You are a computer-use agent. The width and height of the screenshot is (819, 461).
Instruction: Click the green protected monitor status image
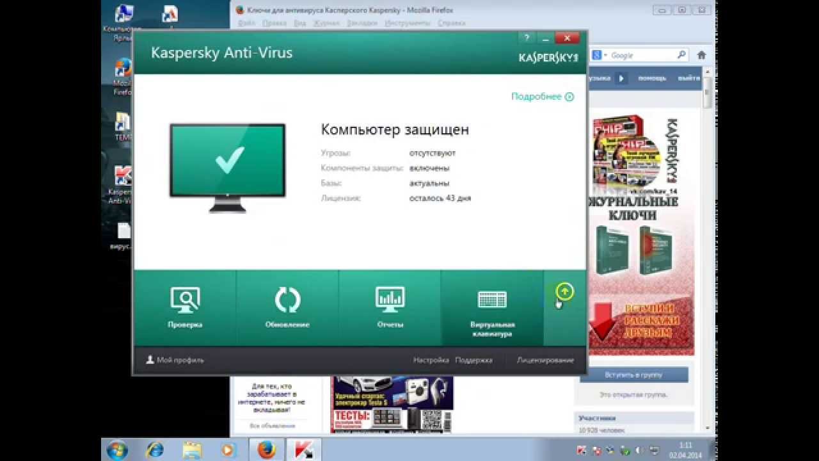tap(227, 168)
